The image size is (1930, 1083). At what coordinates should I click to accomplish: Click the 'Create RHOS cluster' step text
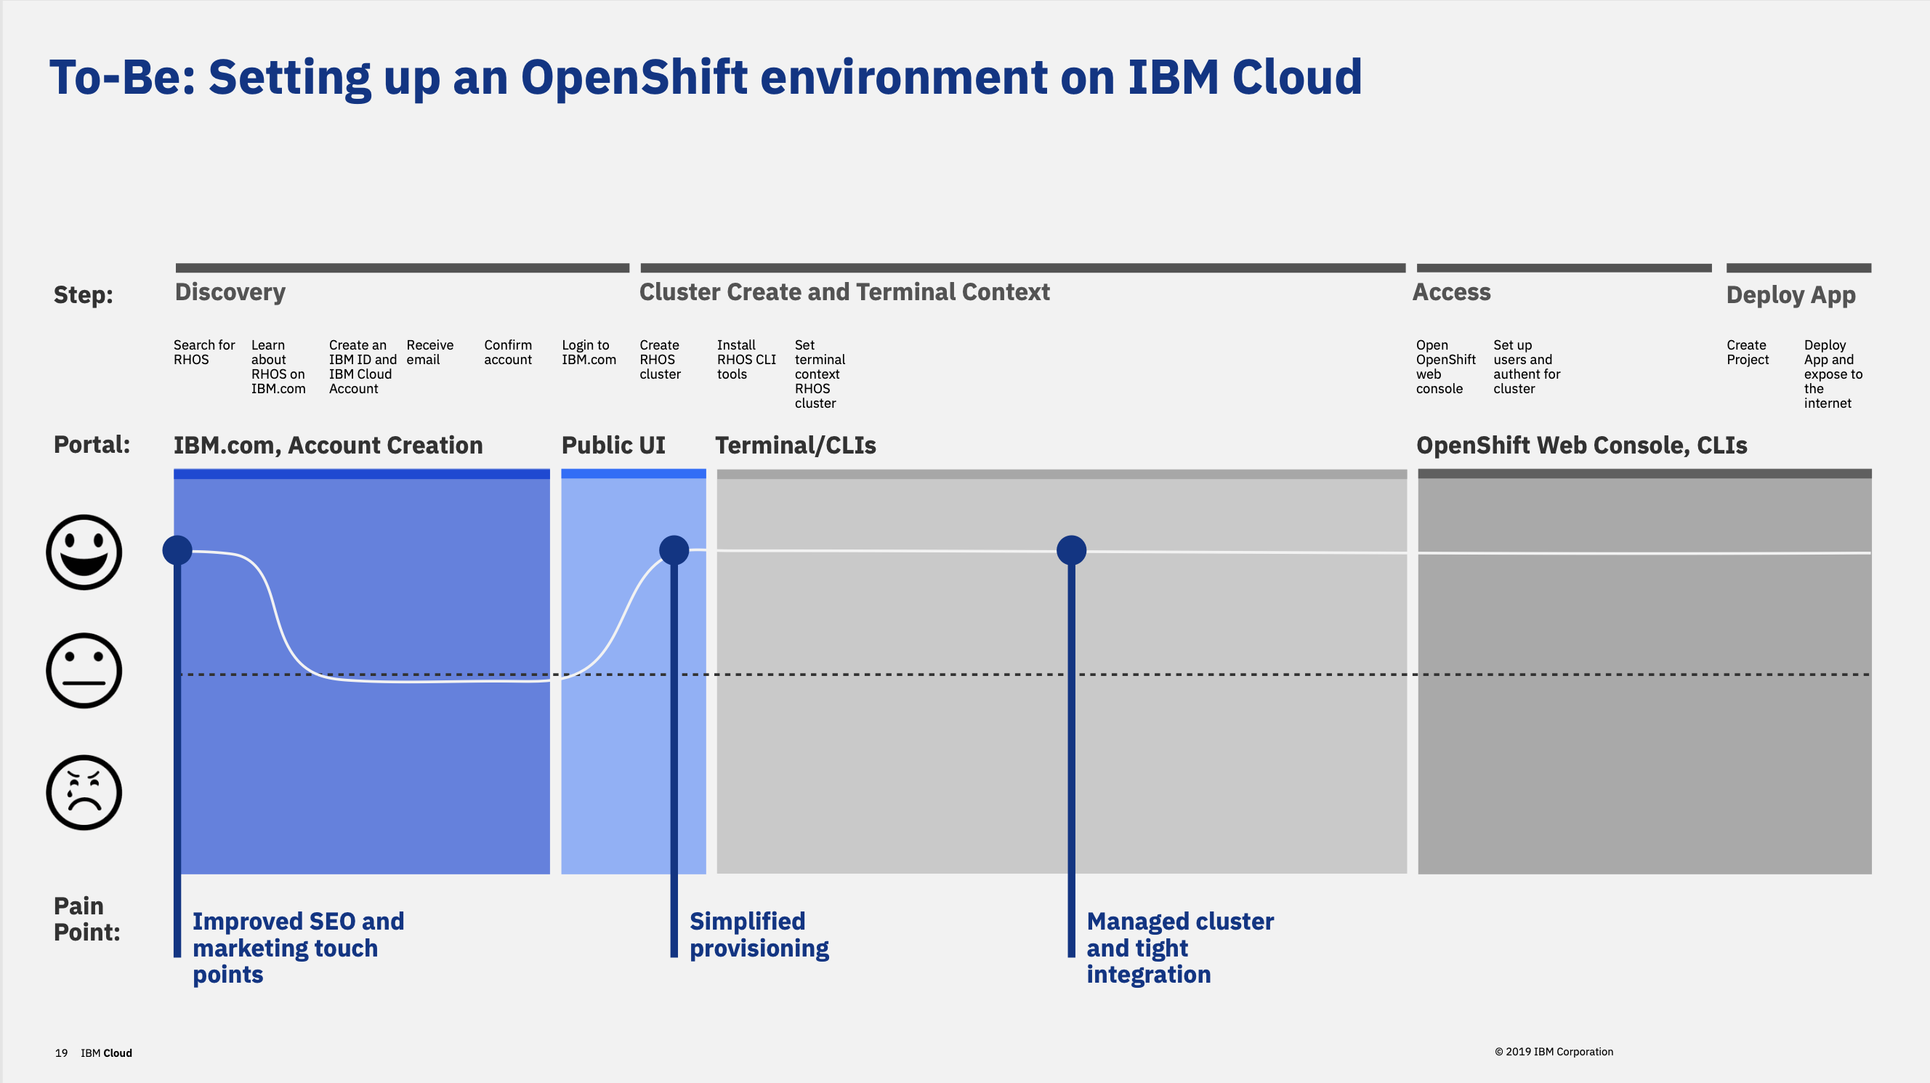pos(660,360)
